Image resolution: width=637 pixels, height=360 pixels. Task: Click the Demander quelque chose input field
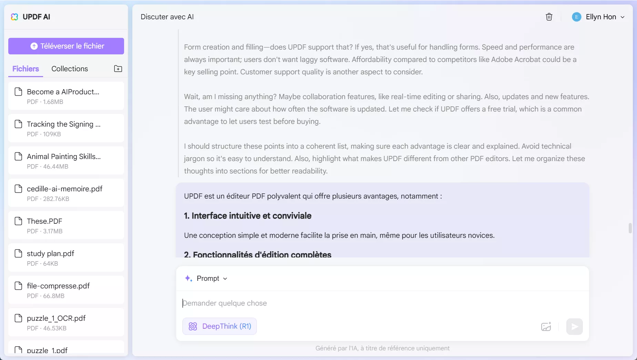310,303
